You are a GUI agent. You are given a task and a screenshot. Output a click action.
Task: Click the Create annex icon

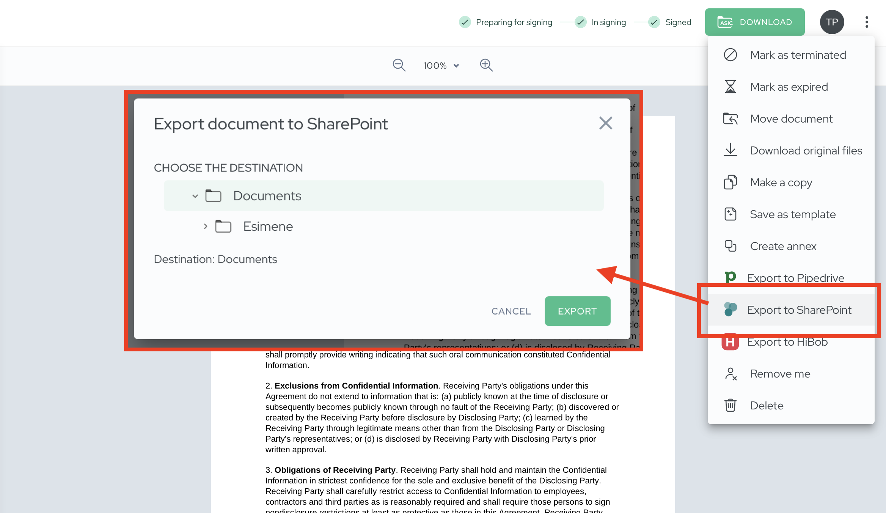(x=730, y=246)
